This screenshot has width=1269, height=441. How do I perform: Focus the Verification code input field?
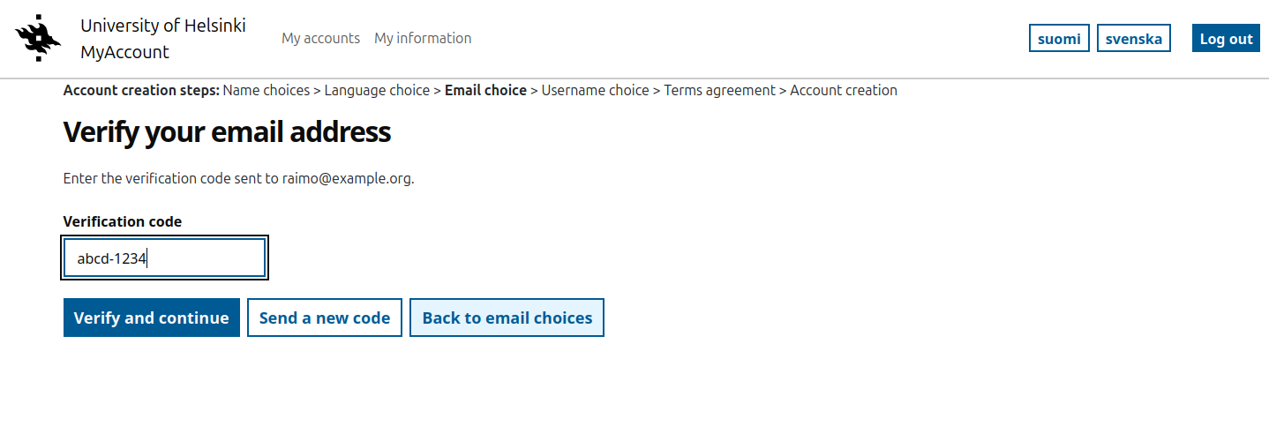[164, 258]
